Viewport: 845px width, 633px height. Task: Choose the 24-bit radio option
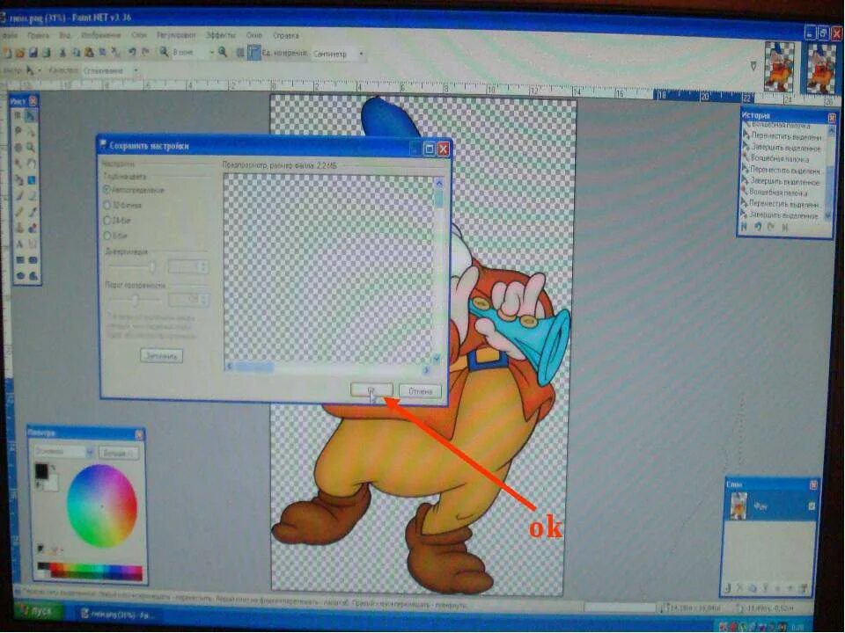coord(107,220)
